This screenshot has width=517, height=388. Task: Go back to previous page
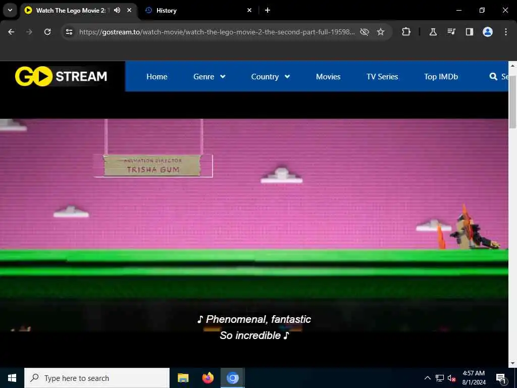point(11,32)
